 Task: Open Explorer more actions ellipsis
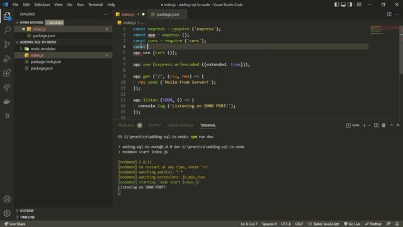click(105, 14)
